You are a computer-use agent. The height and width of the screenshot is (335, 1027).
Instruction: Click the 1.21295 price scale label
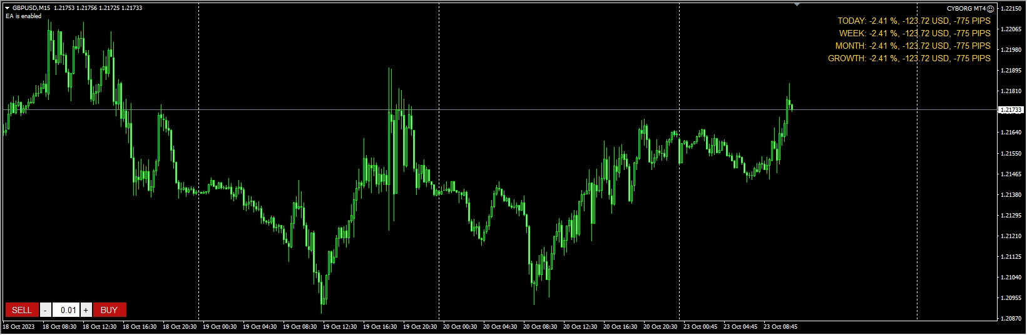(x=1011, y=215)
